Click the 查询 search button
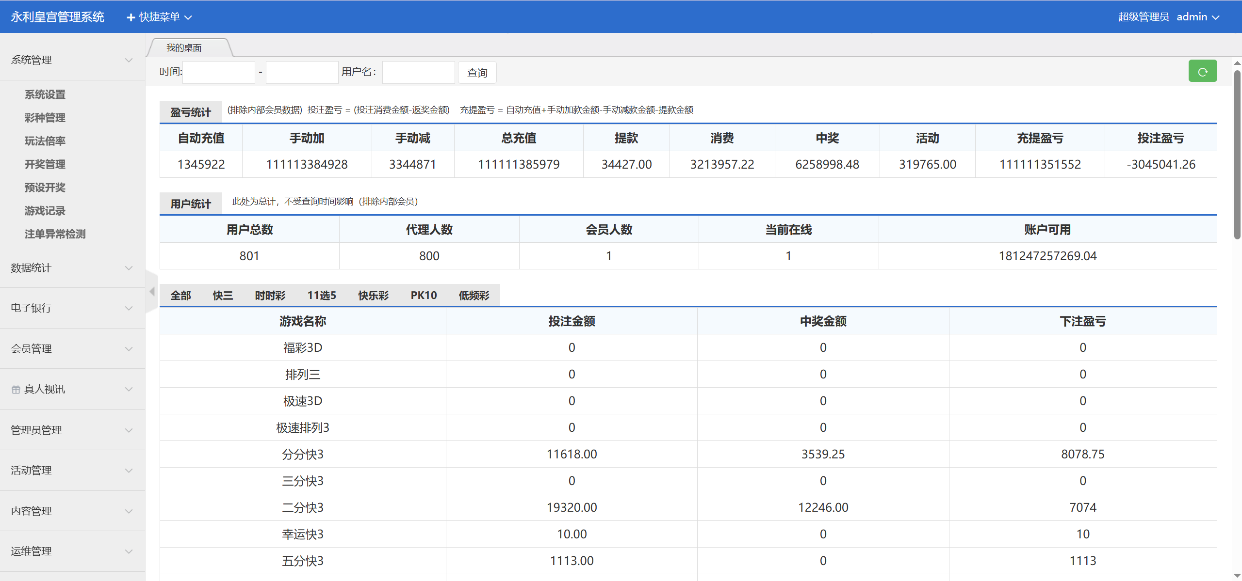This screenshot has height=581, width=1242. (477, 72)
